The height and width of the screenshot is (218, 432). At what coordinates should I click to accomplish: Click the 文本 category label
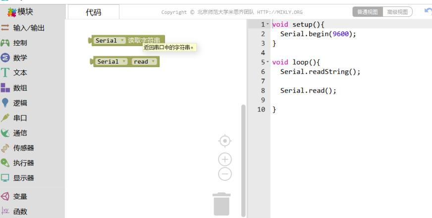click(x=20, y=73)
